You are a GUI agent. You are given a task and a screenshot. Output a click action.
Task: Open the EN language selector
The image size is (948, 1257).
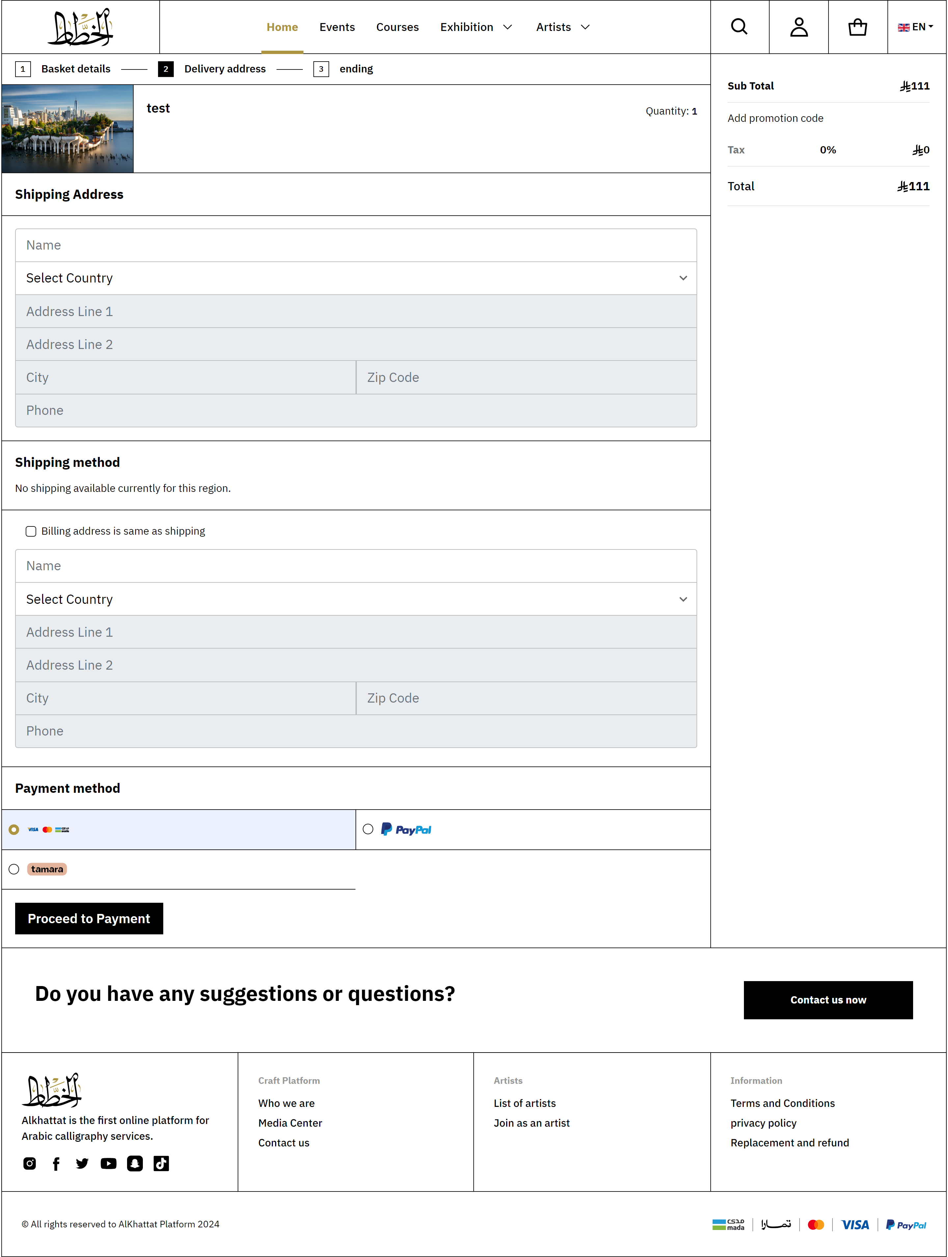(x=916, y=27)
